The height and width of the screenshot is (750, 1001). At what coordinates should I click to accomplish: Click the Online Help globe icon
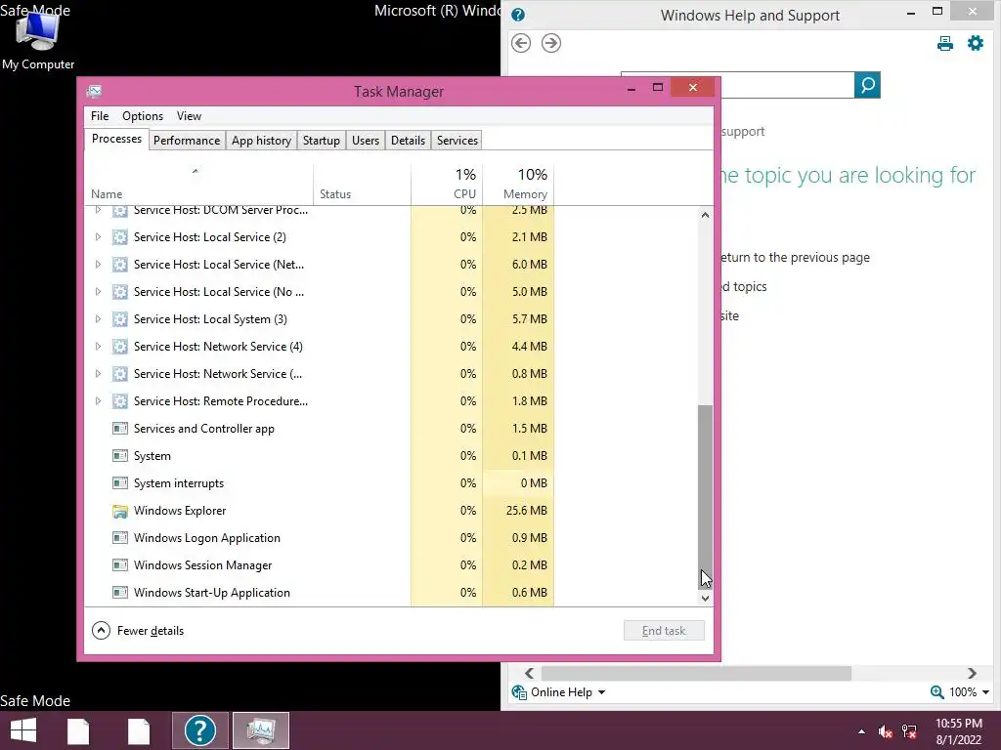(519, 692)
